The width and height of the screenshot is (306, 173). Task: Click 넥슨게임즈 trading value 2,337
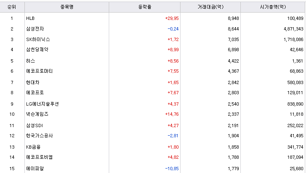coord(233,114)
